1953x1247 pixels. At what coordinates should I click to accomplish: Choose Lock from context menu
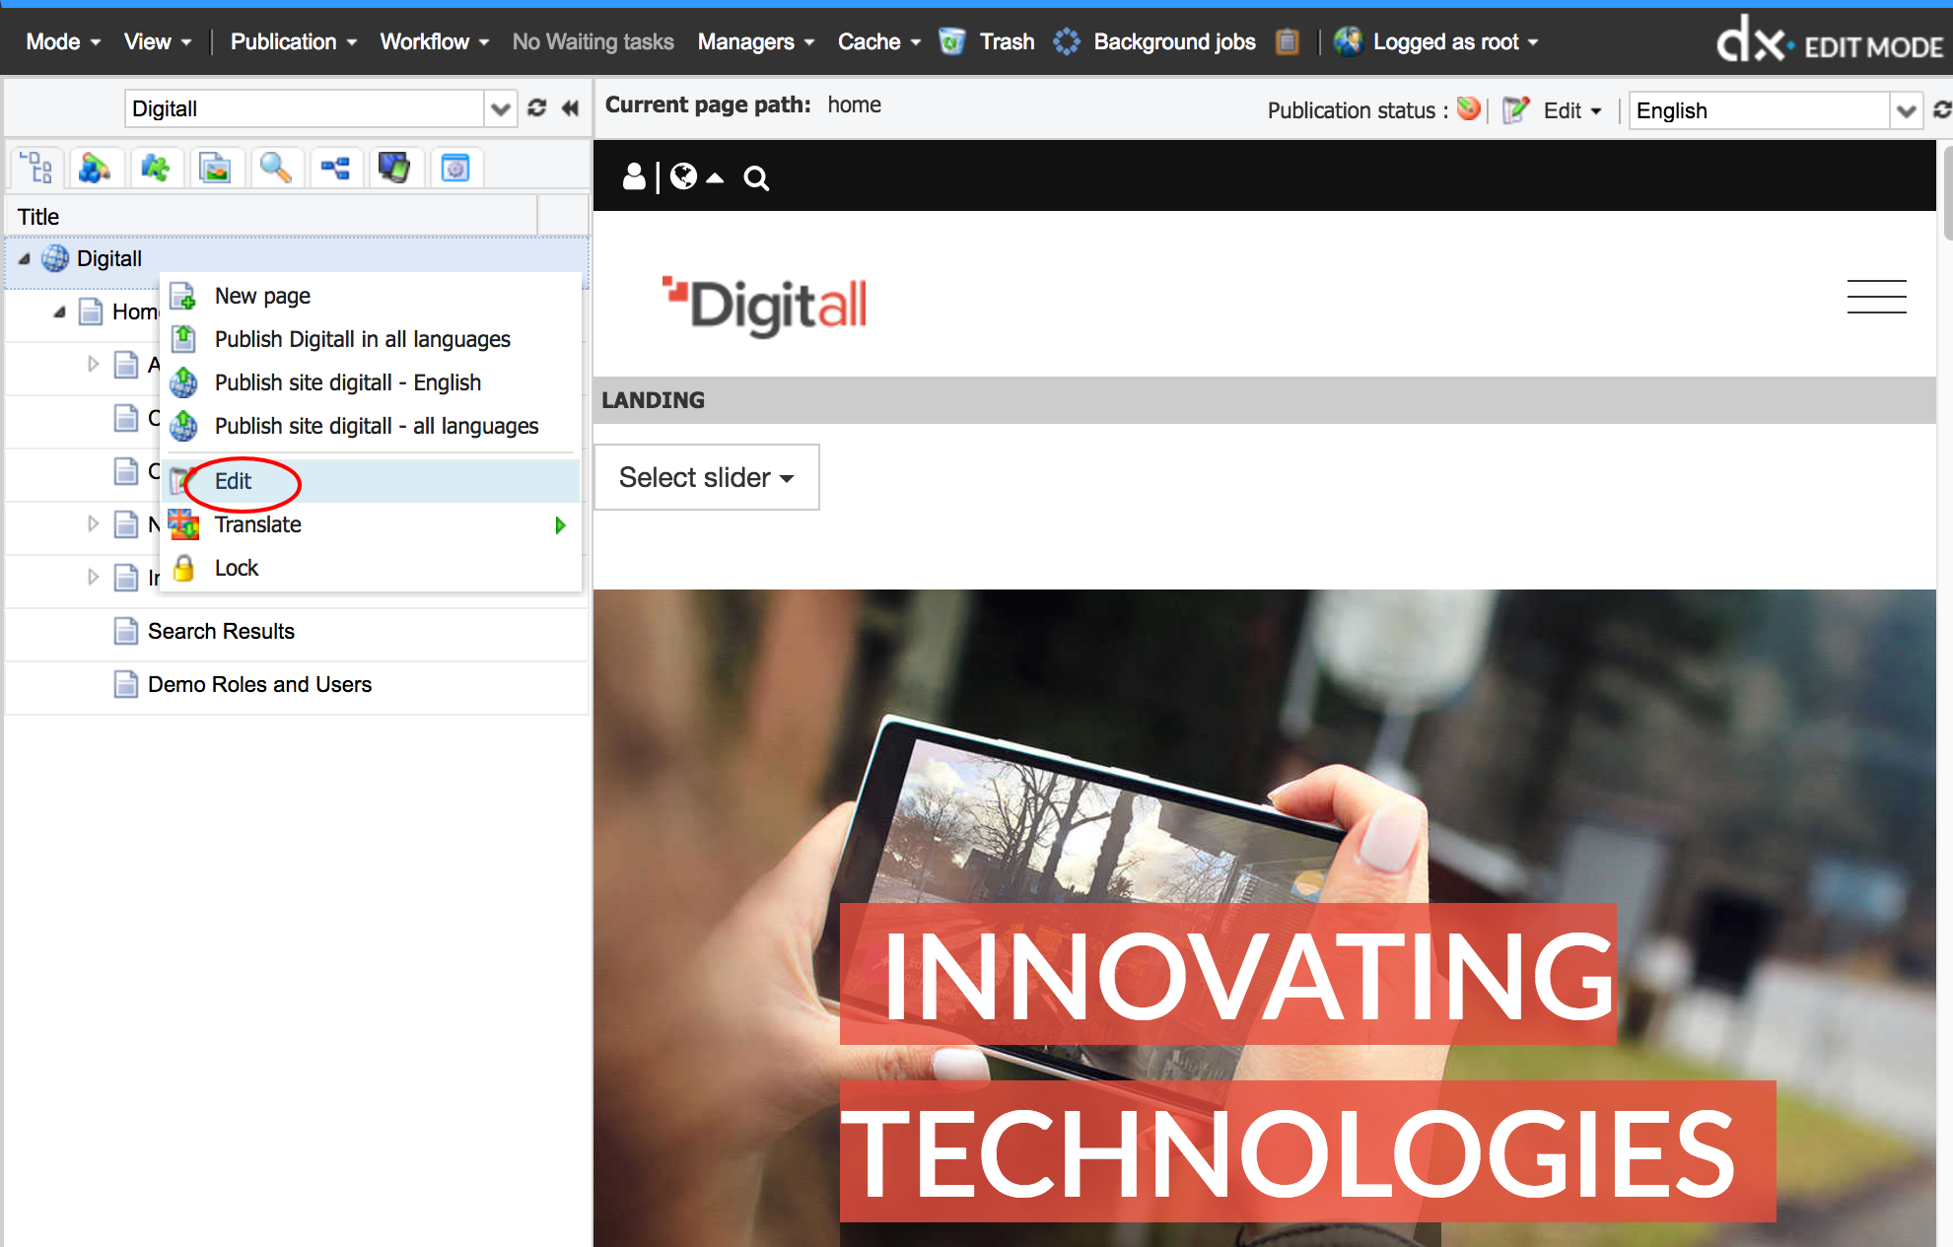pos(371,568)
